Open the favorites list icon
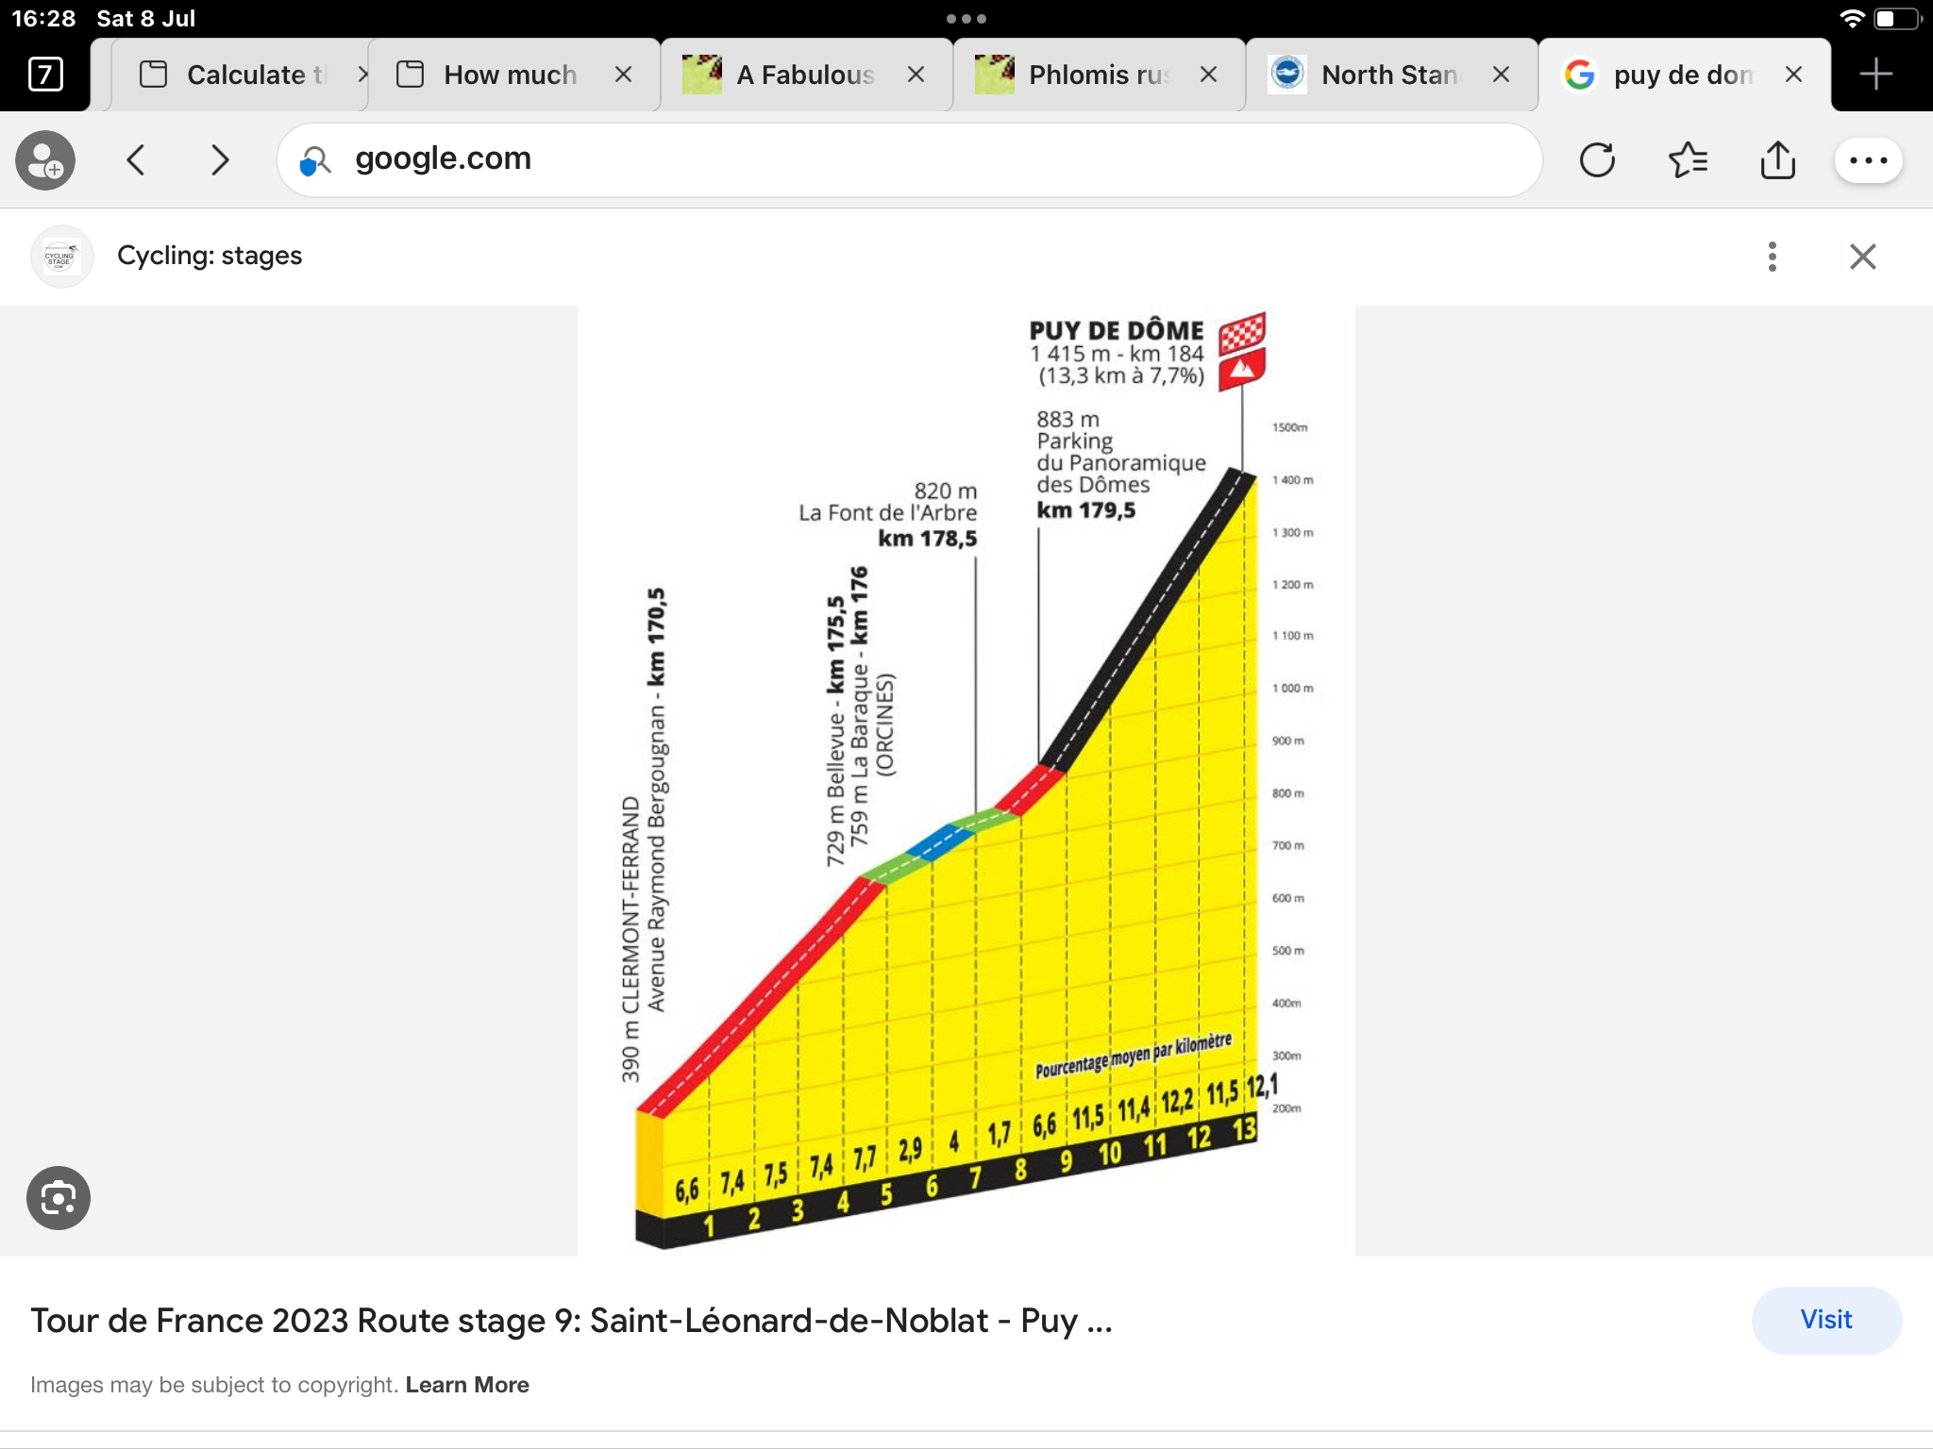Screen dimensions: 1933x1449 click(x=1688, y=160)
